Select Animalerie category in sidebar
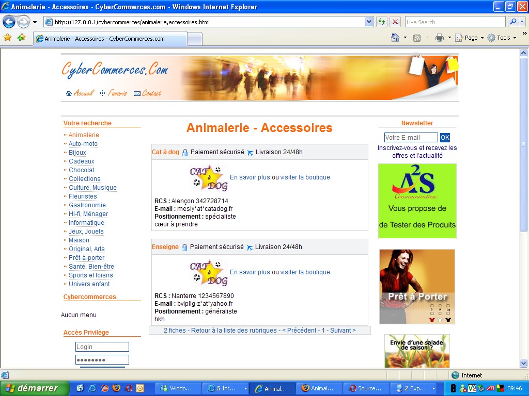The height and width of the screenshot is (396, 529). (84, 135)
